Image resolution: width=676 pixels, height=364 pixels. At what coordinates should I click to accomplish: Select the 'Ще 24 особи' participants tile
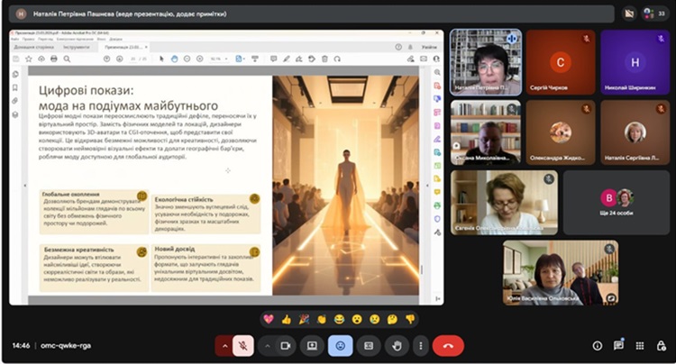(x=617, y=203)
